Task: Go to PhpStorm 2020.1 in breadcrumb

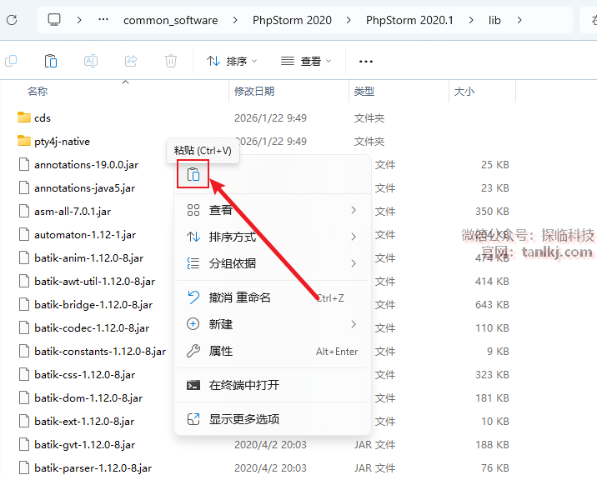Action: click(x=409, y=20)
